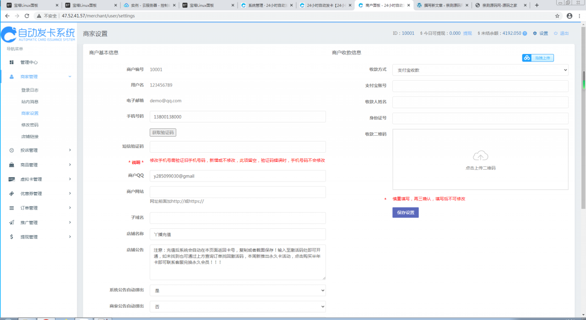This screenshot has width=586, height=320.
Task: Click the 推广管理 paper-plane icon
Action: [11, 222]
